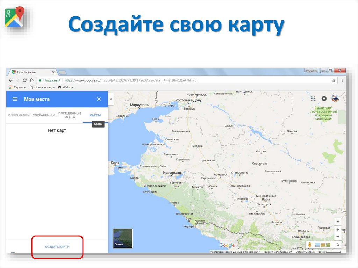358x268 pixels.
Task: Click the Google Карты browser tab
Action: tap(33, 72)
